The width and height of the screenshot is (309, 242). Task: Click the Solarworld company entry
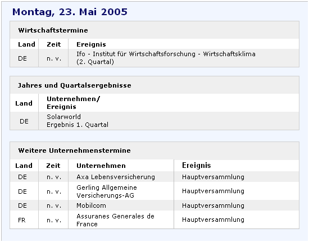tap(63, 117)
